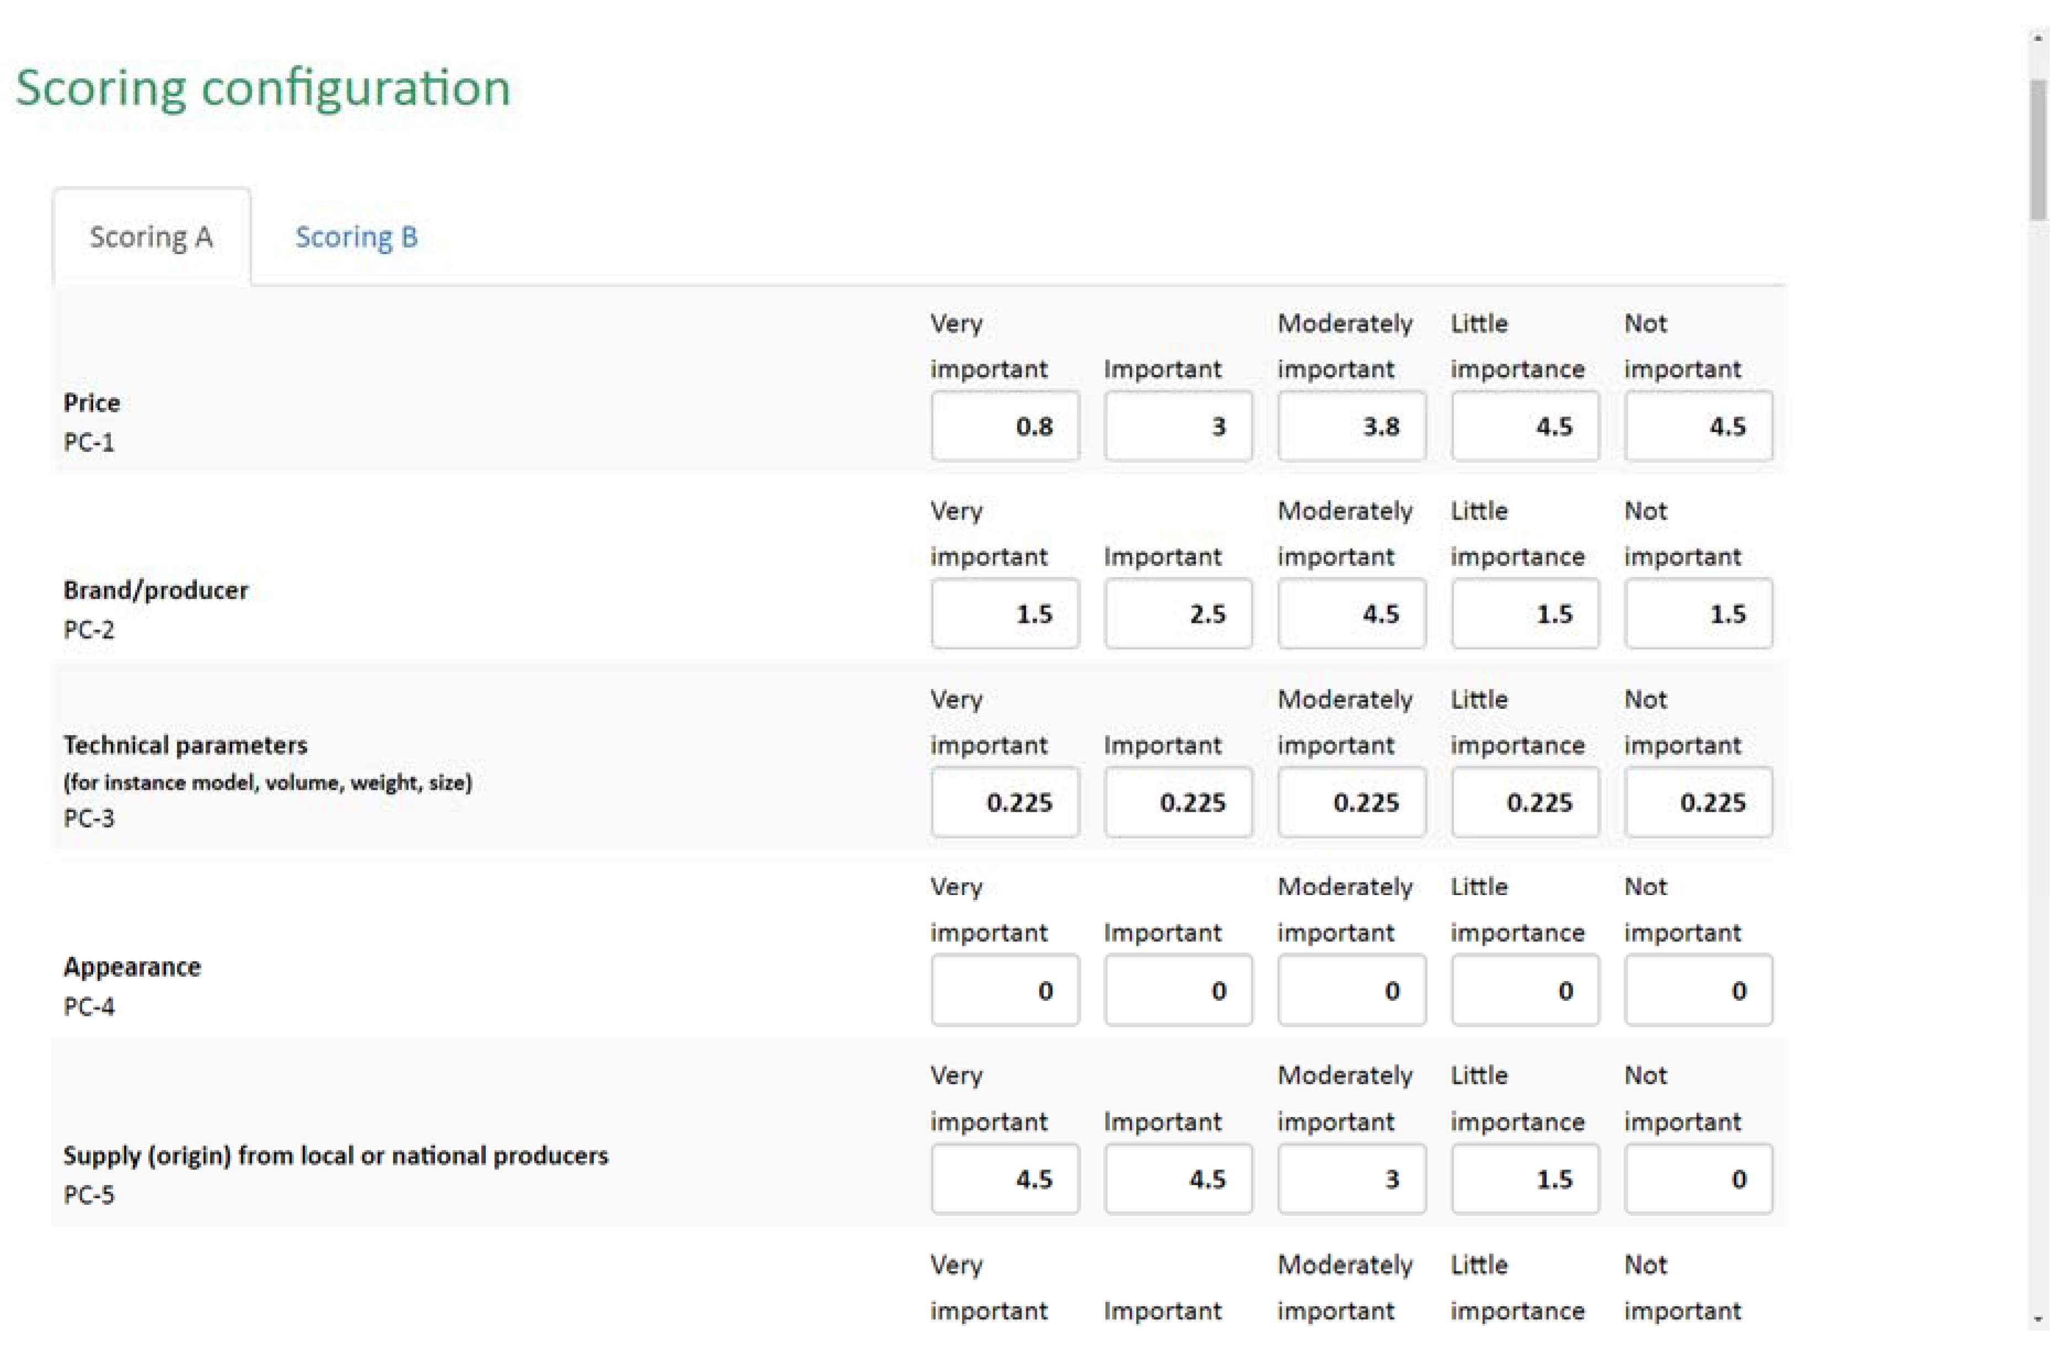Focus Appearance Little importance input
Viewport: 2065px width, 1347px height.
1525,990
